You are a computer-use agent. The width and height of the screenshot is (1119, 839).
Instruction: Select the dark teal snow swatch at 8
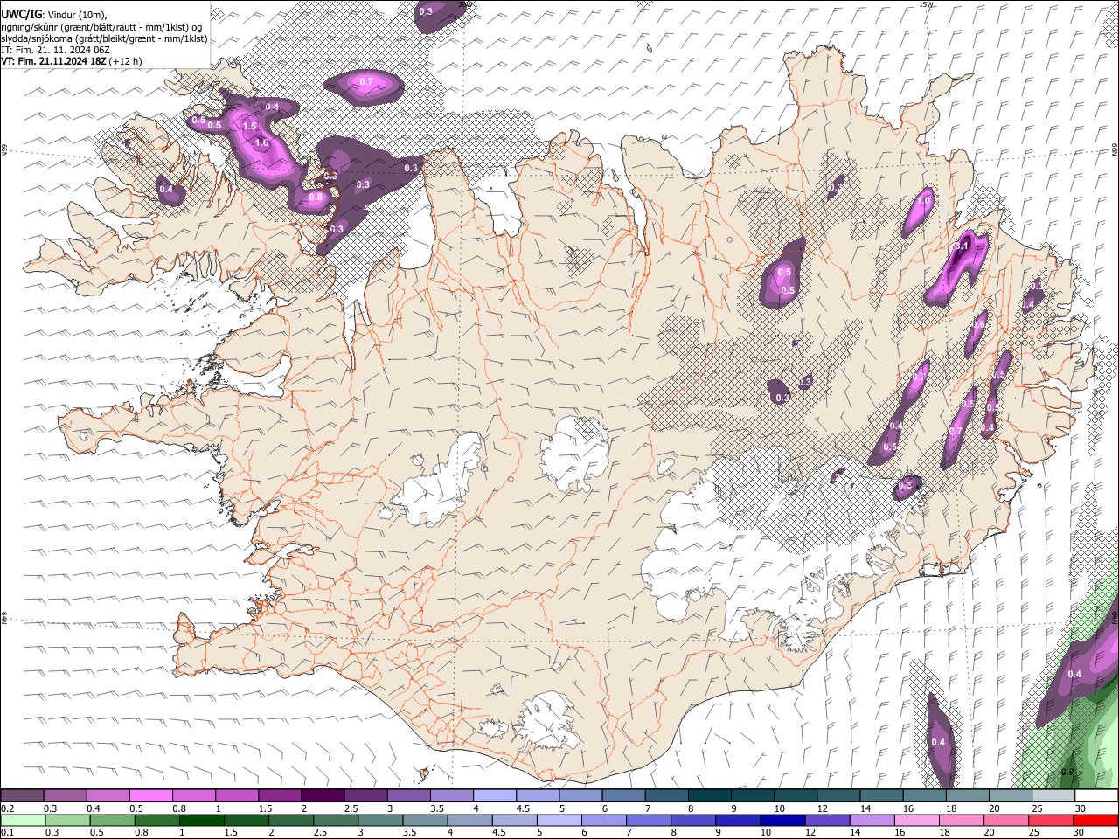click(710, 796)
